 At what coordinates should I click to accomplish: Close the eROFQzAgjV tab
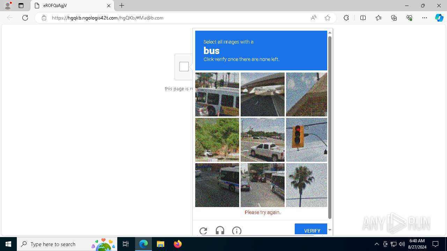(109, 6)
